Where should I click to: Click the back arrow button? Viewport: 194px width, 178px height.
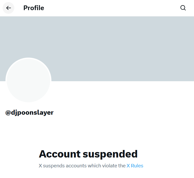[9, 8]
